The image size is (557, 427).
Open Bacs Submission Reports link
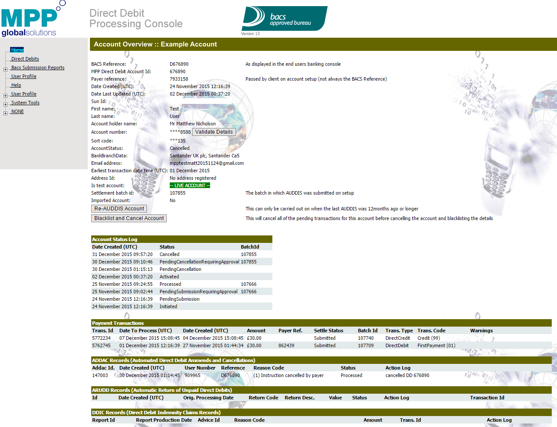coord(38,68)
